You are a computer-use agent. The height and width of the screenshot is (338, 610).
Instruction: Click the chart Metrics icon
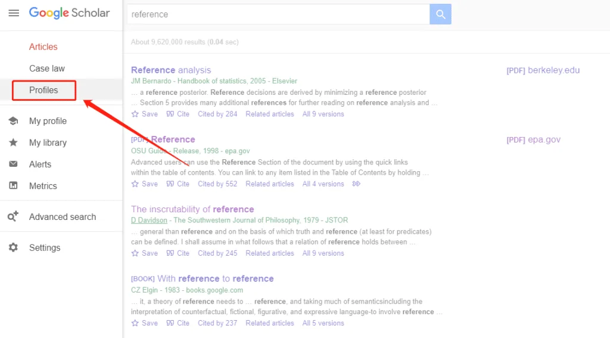(x=13, y=186)
